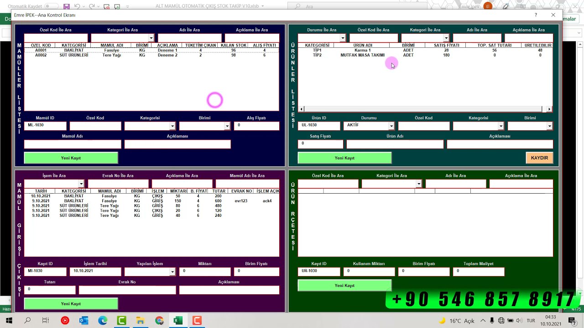Open the Excel account avatar
This screenshot has width=584, height=328.
(x=488, y=6)
